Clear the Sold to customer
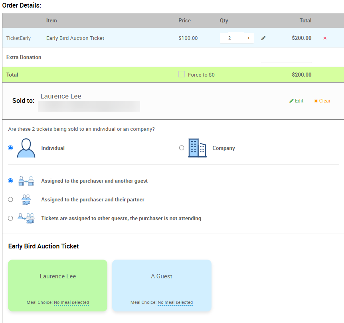Viewport: 344px width, 323px height. pyautogui.click(x=322, y=101)
